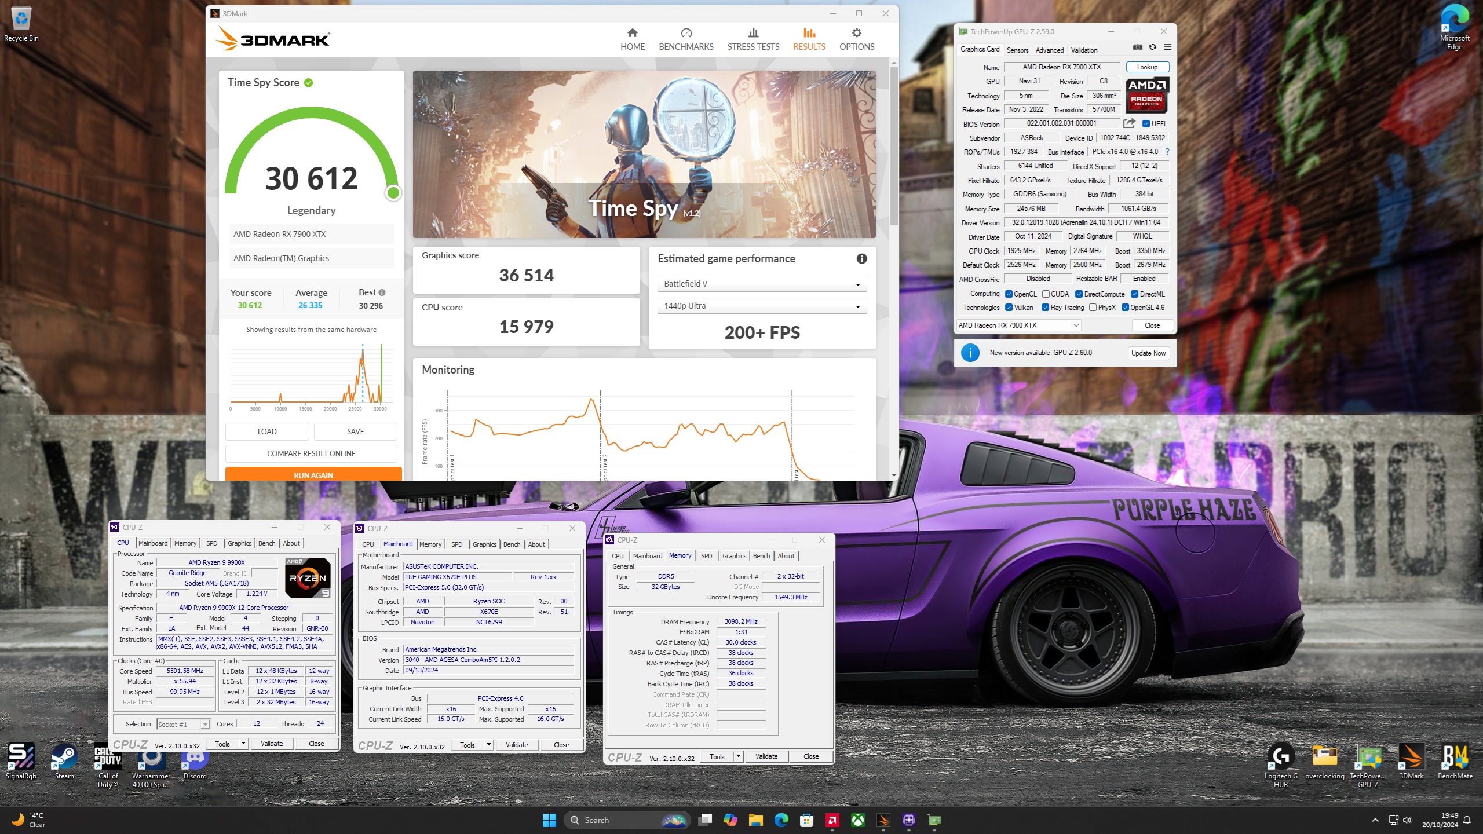The height and width of the screenshot is (834, 1483).
Task: Toggle the CUDA checkbox
Action: [x=1046, y=294]
